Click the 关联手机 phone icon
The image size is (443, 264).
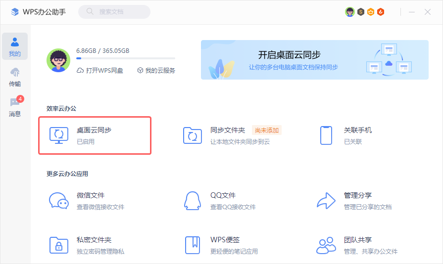click(x=326, y=135)
